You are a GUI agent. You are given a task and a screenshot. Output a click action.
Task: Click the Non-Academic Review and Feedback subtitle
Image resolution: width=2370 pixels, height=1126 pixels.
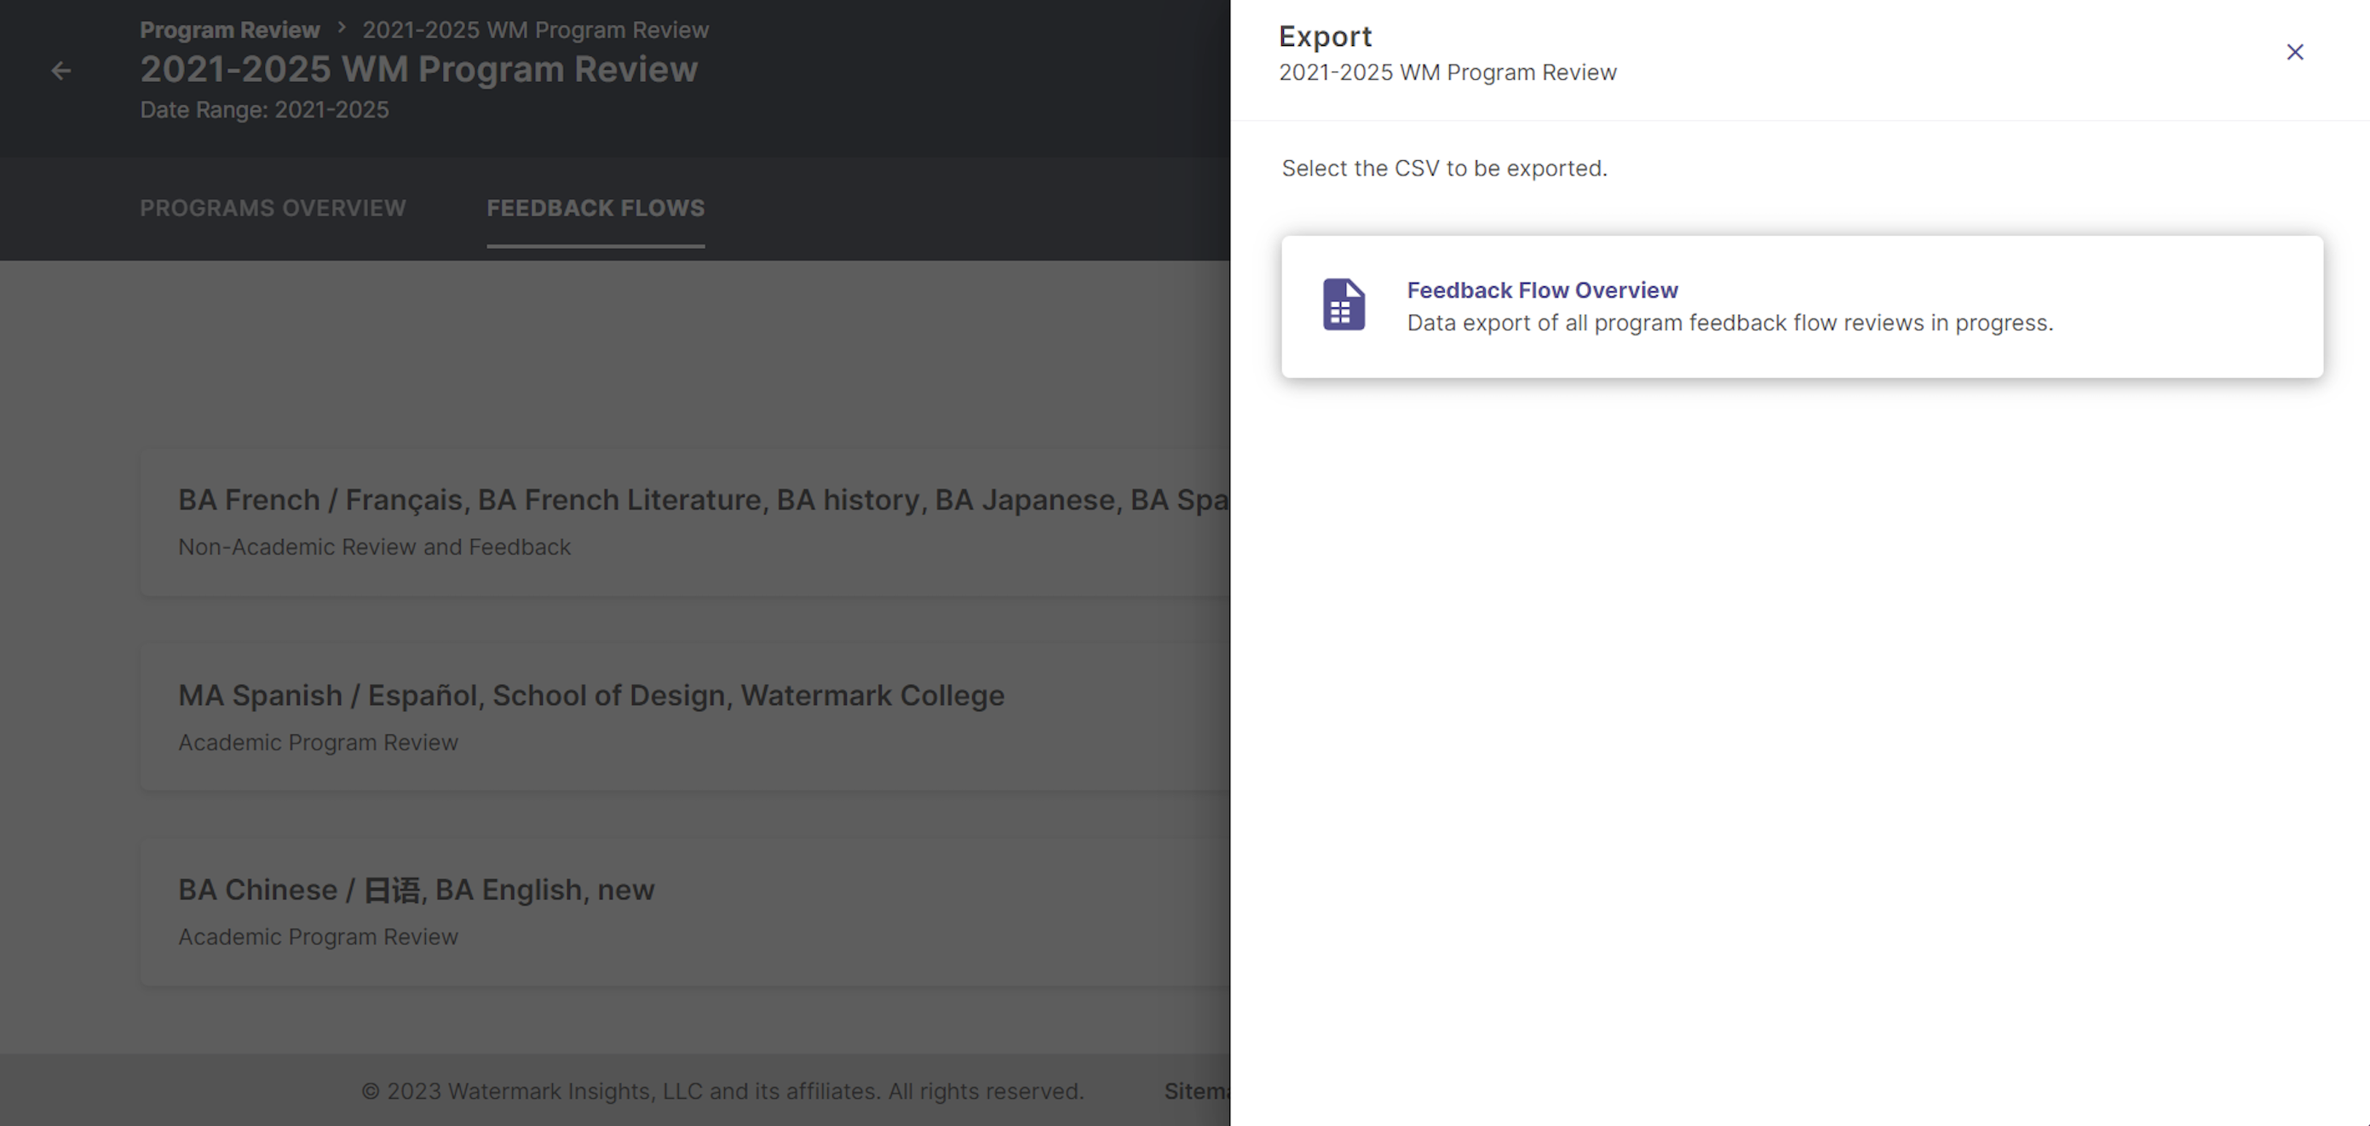(375, 547)
